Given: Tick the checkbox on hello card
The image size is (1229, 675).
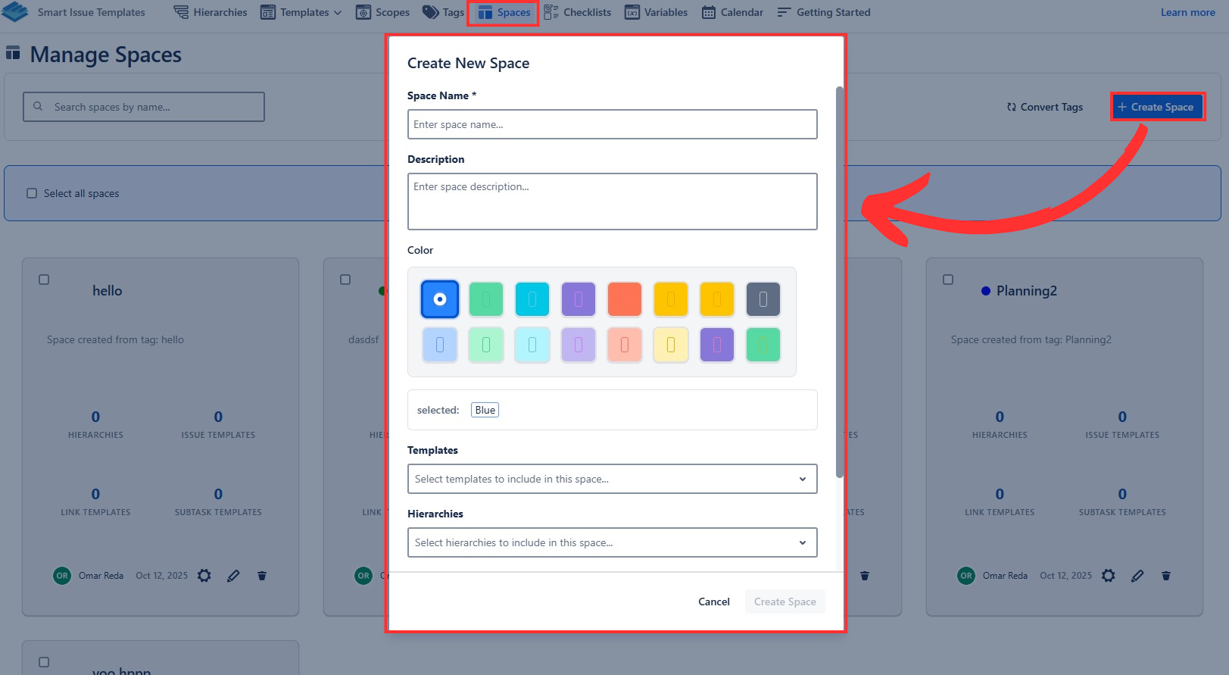Looking at the screenshot, I should click(x=44, y=280).
